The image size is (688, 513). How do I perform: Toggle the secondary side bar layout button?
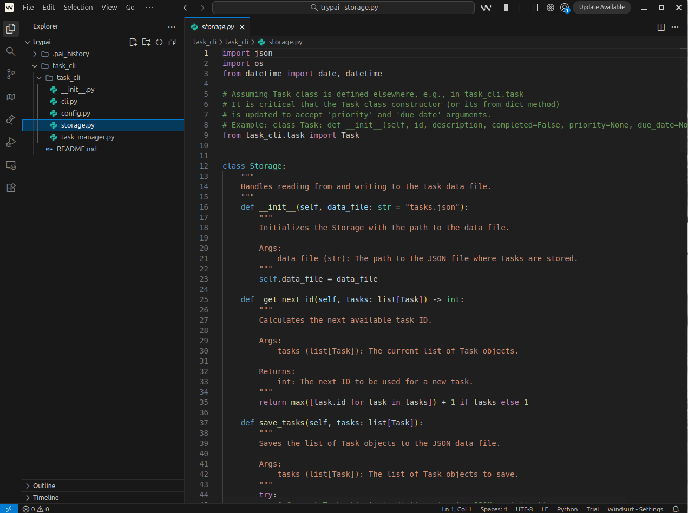click(536, 8)
